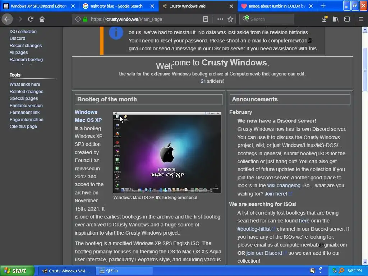Close the Image about tumblr tab
The image size is (368, 276).
pos(311,6)
